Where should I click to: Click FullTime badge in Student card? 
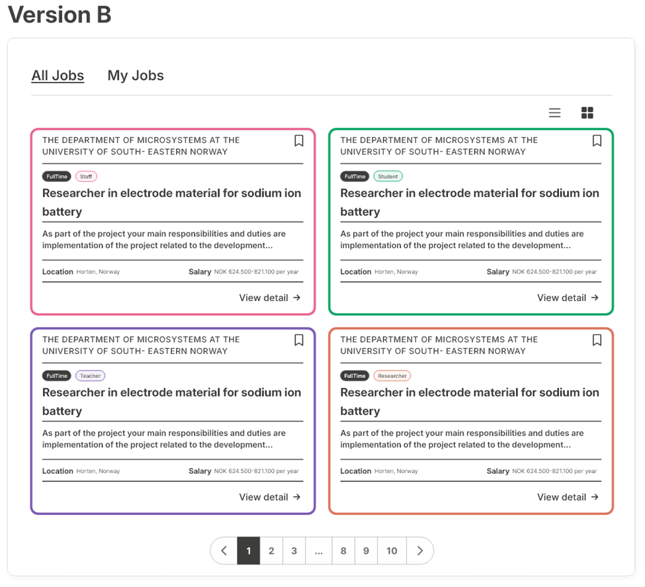[x=355, y=177]
